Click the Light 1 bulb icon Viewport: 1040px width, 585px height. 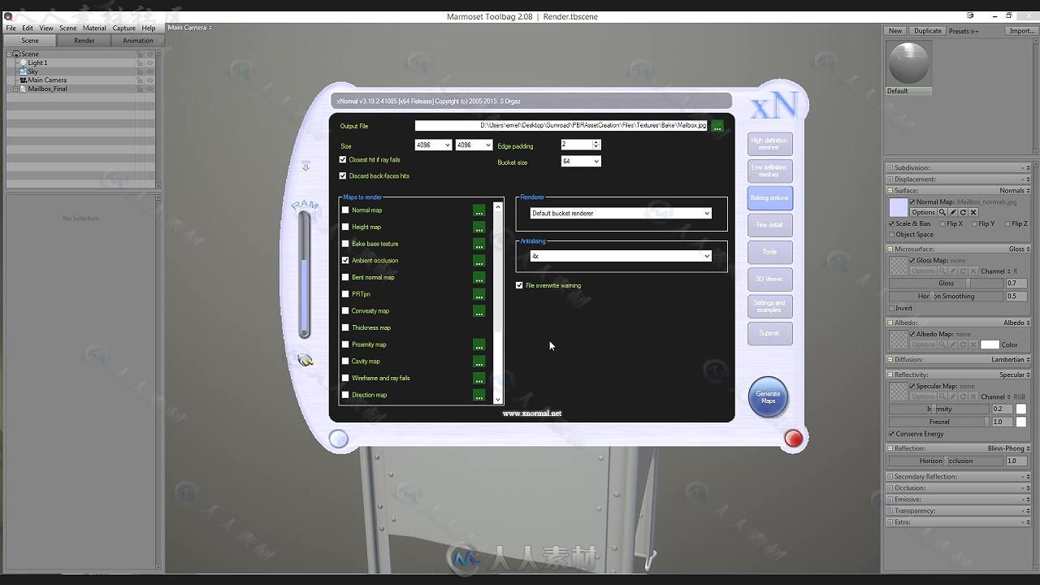click(x=23, y=63)
